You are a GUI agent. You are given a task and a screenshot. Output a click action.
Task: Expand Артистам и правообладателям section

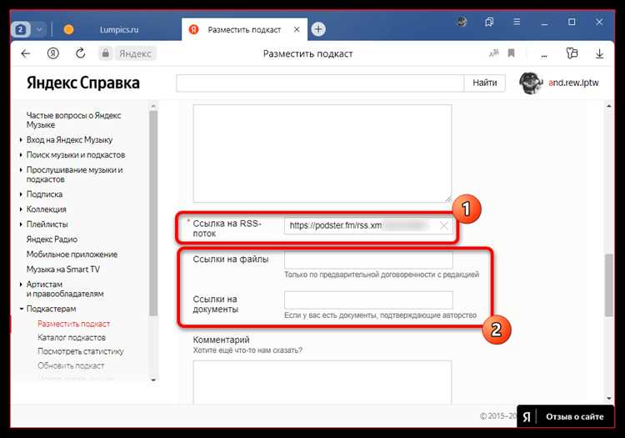tap(65, 289)
